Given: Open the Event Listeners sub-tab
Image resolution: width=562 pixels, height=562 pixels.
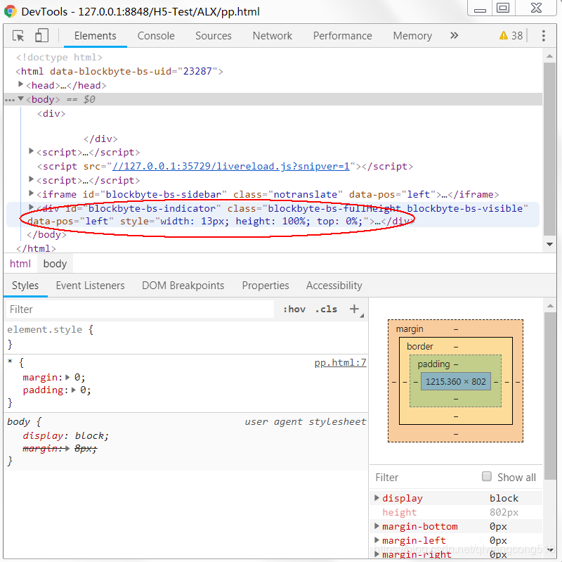Looking at the screenshot, I should pyautogui.click(x=91, y=286).
